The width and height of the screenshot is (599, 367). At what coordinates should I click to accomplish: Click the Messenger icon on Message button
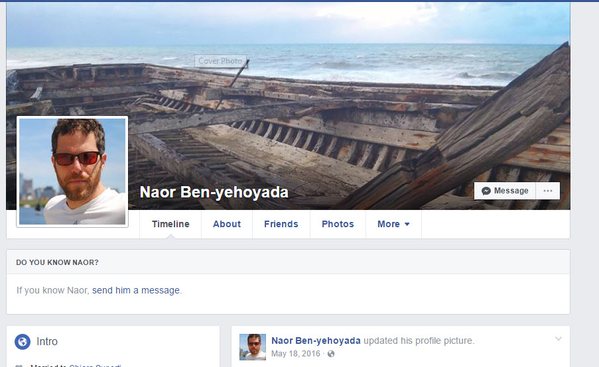[486, 191]
